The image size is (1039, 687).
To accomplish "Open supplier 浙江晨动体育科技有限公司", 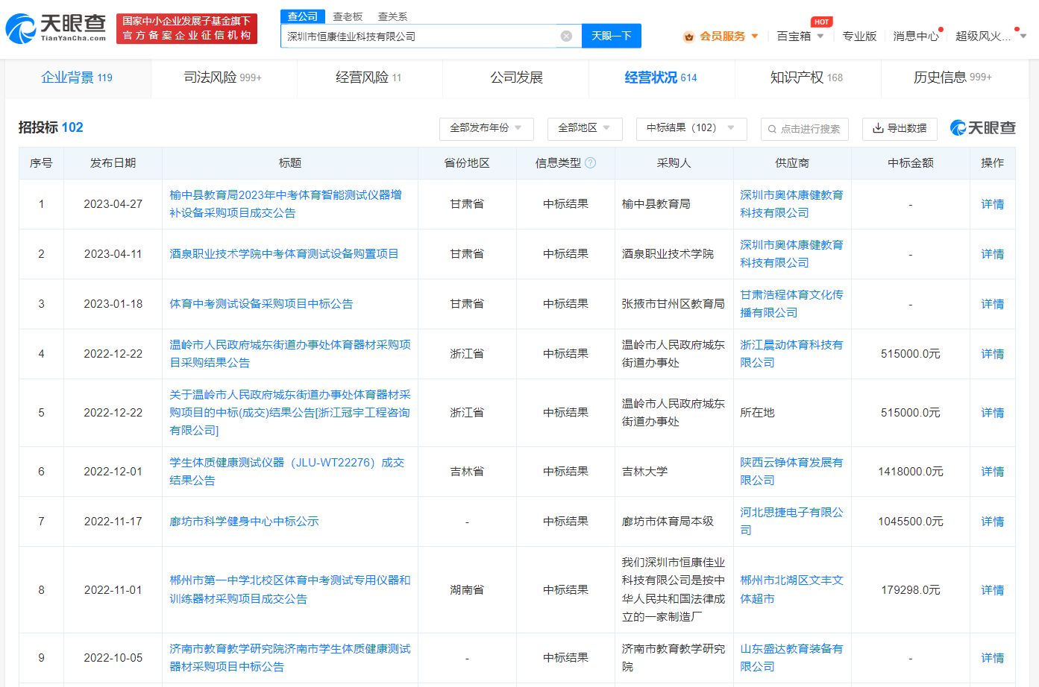I will (x=791, y=353).
